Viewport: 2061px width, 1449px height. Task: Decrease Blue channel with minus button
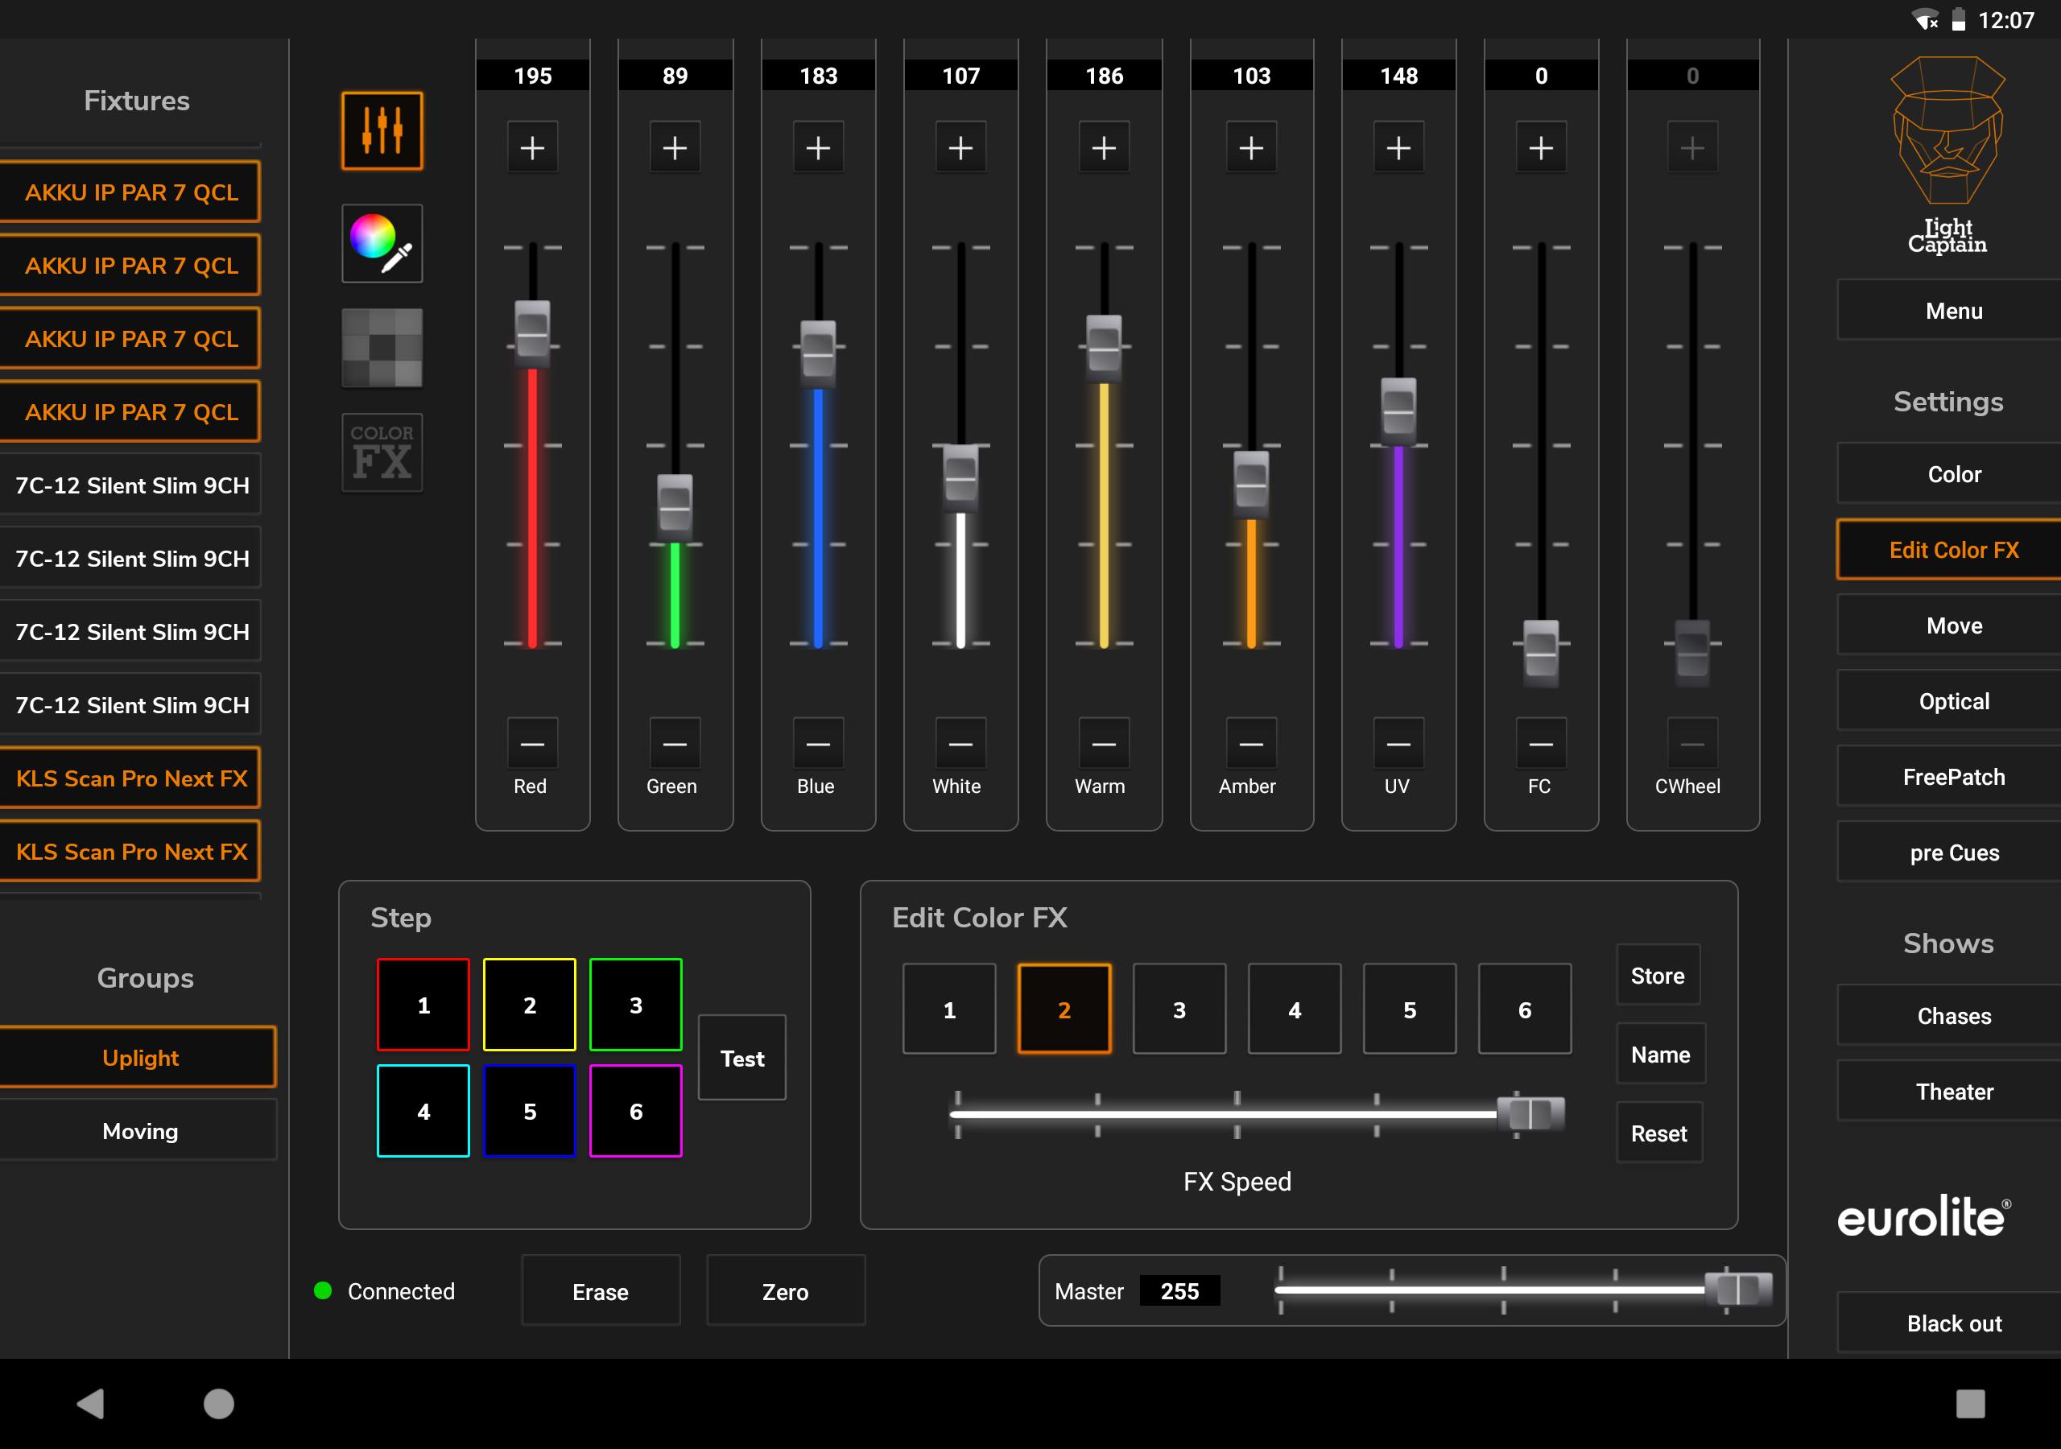[x=818, y=743]
